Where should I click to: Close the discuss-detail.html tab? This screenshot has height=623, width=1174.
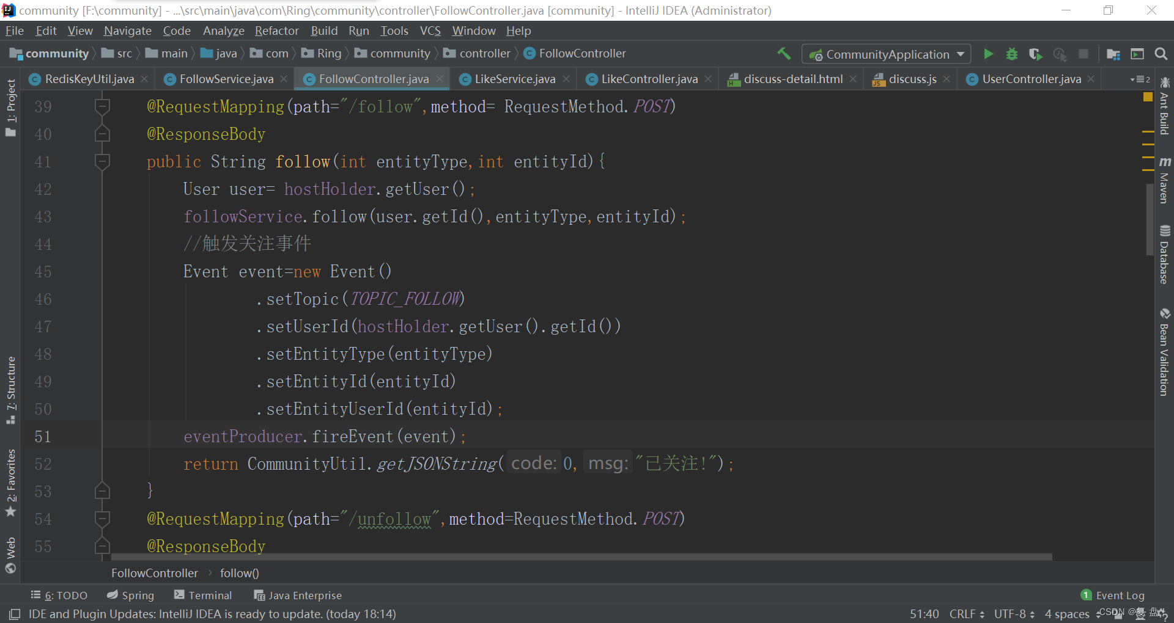pyautogui.click(x=853, y=79)
